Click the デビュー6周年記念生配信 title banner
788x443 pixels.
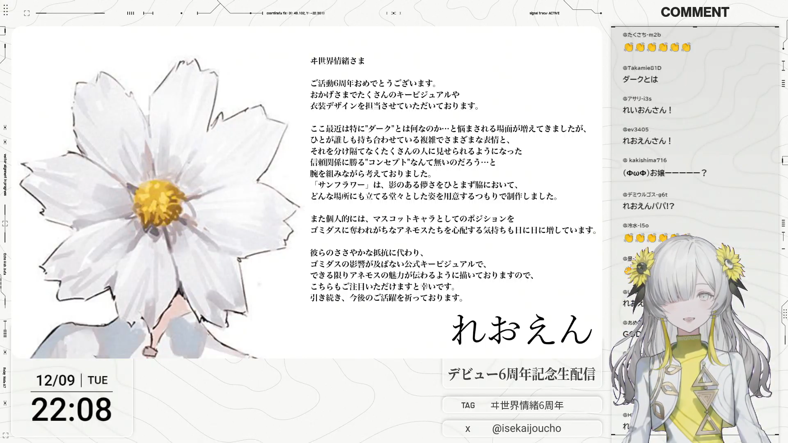click(521, 374)
